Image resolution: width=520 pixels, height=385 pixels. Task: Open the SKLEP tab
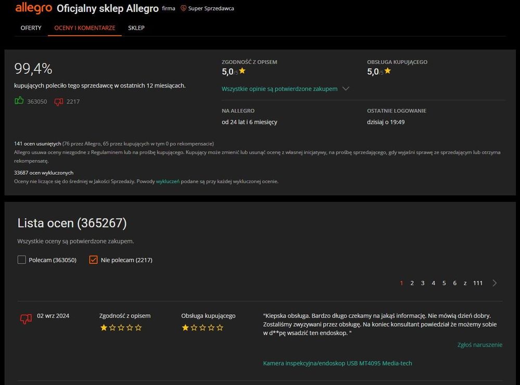(x=136, y=28)
